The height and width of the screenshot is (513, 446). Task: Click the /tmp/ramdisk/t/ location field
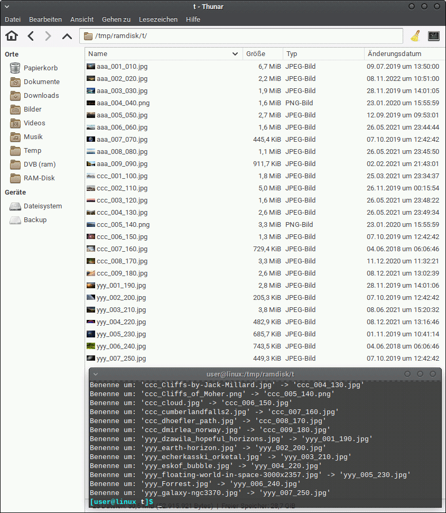tap(241, 36)
